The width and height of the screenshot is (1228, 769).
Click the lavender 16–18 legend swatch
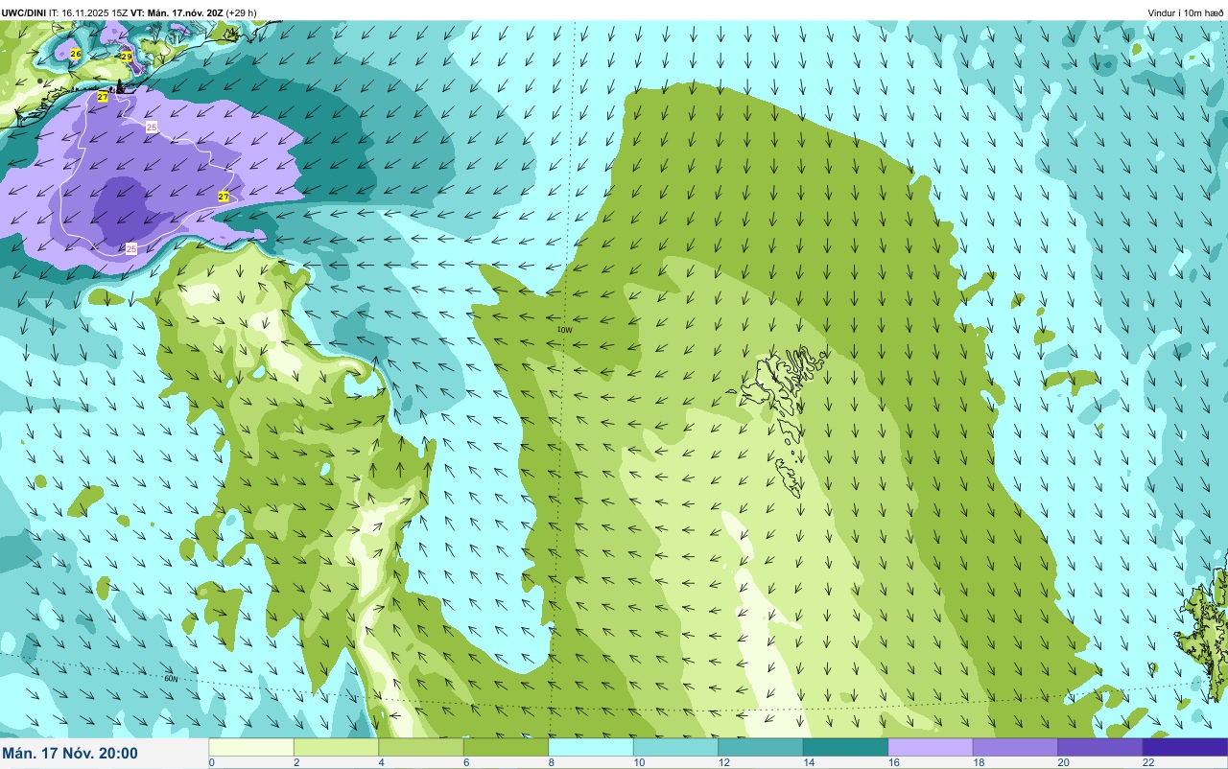[x=931, y=747]
